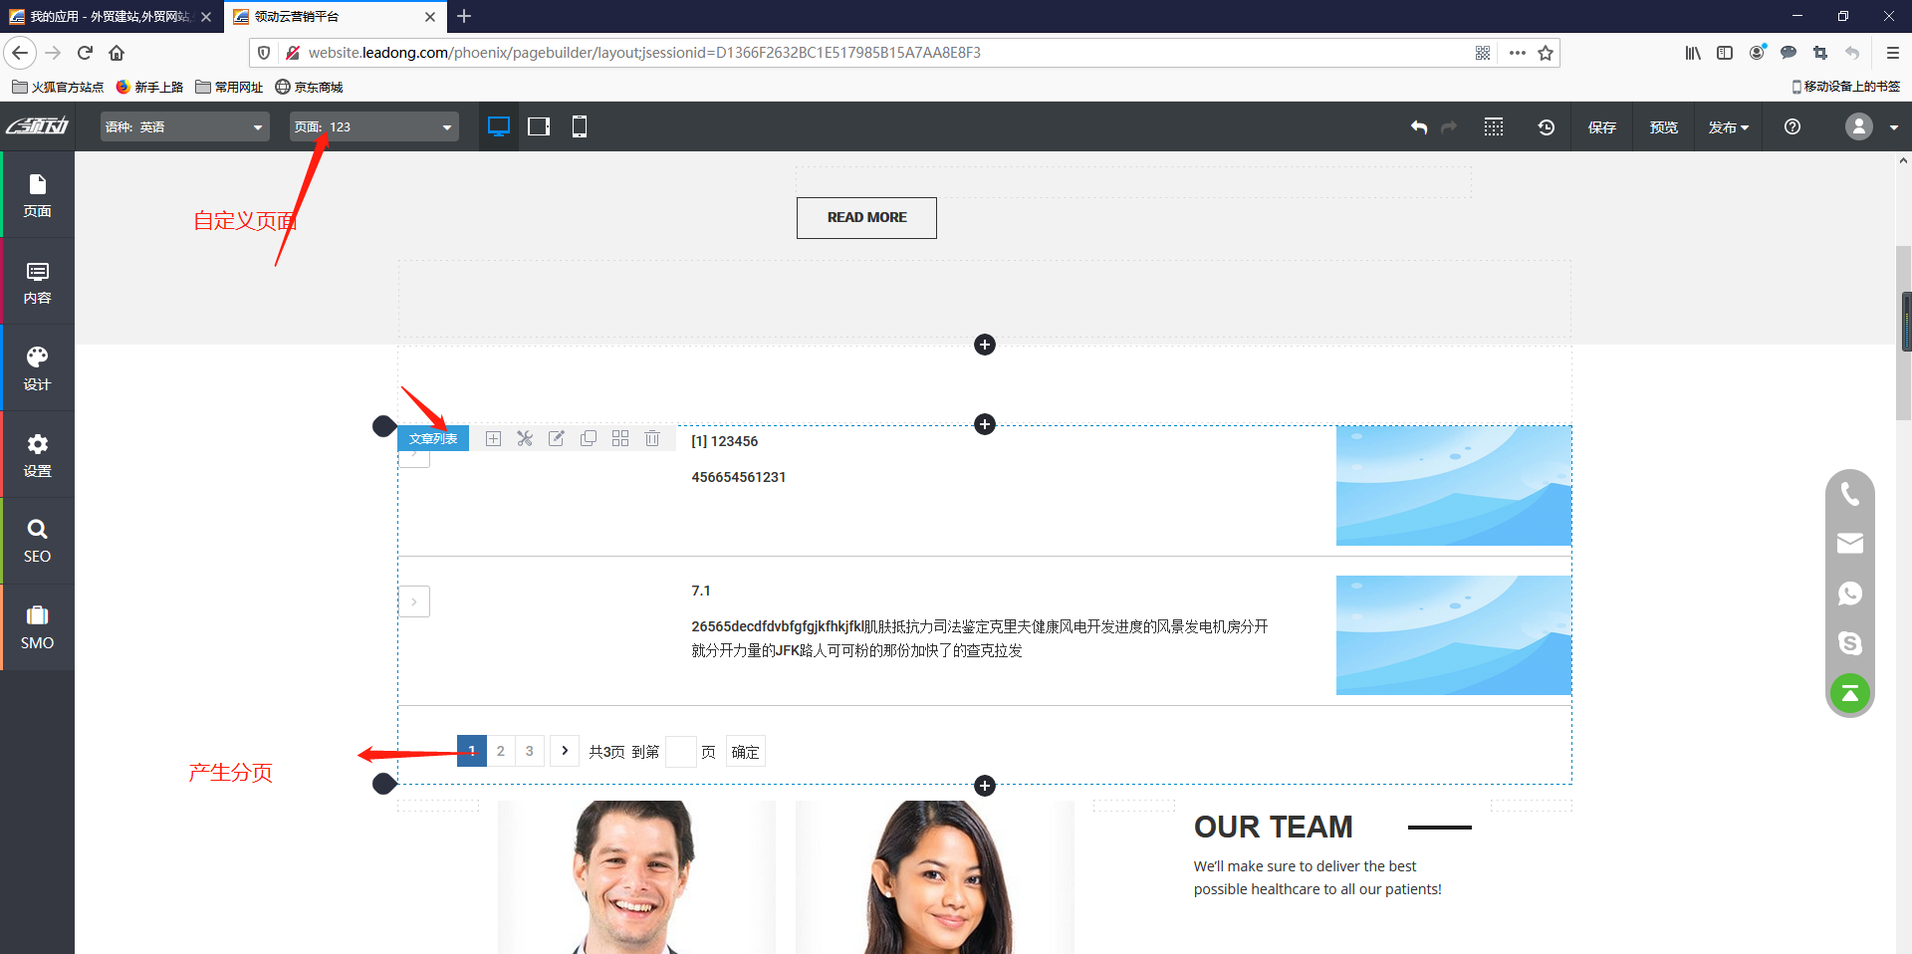Viewport: 1912px width, 954px height.
Task: Duplicate the article list with copy icon
Action: click(589, 439)
